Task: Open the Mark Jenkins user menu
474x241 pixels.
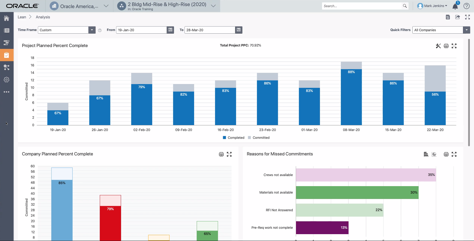Action: 432,6
